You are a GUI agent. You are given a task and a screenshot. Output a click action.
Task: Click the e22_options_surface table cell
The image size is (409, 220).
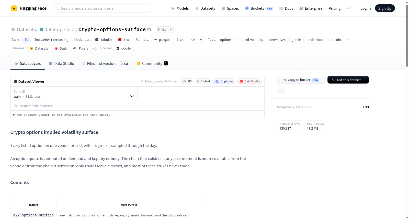point(33,215)
